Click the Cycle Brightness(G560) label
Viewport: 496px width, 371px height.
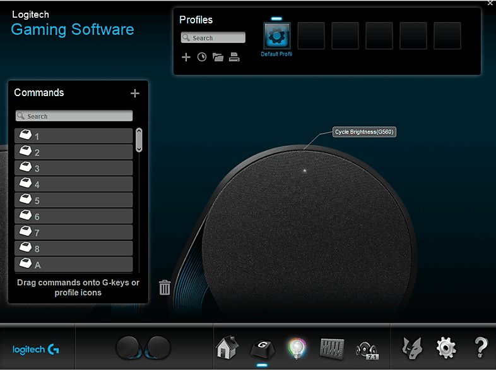click(365, 132)
